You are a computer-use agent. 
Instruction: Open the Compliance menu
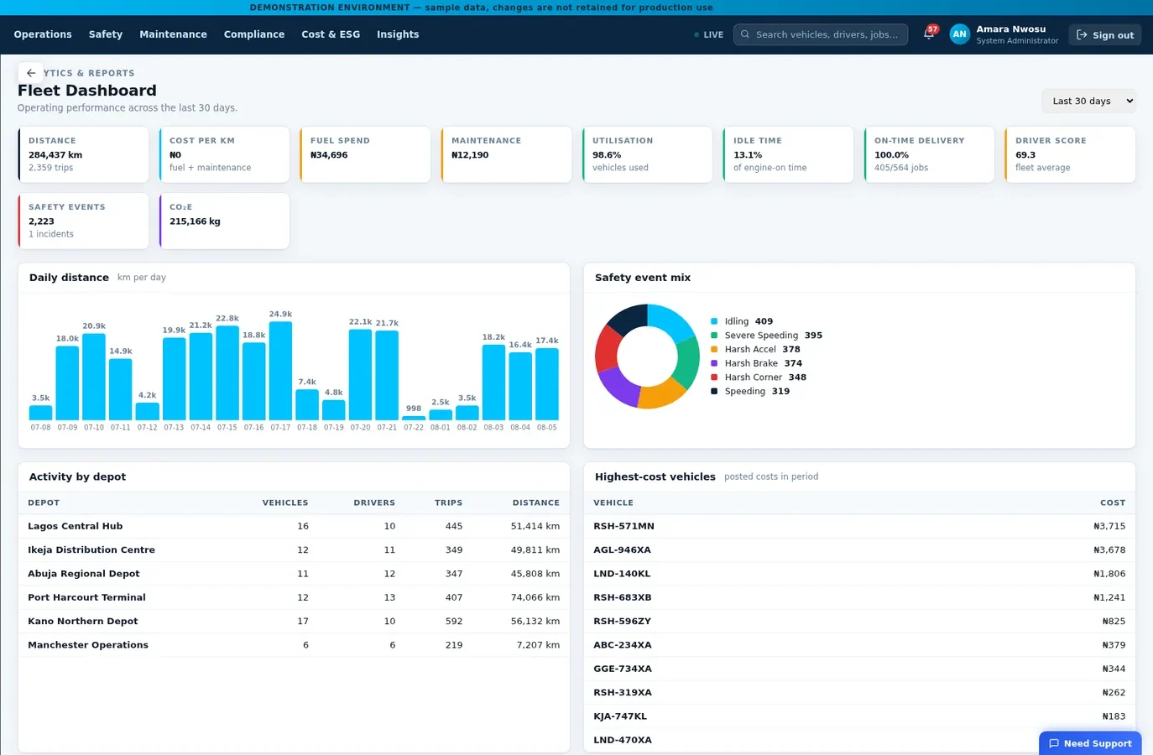point(254,34)
